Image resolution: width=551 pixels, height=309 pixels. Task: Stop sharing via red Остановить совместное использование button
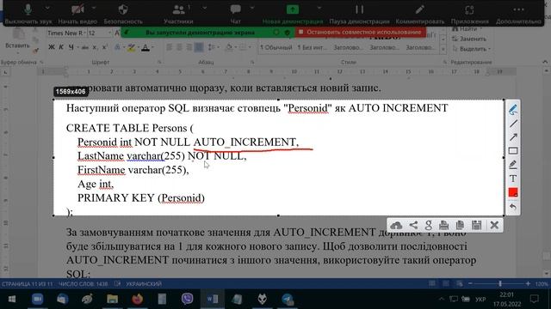click(360, 33)
